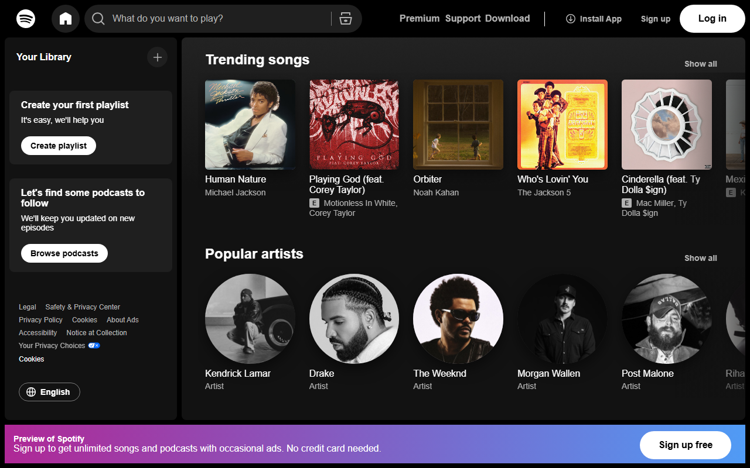Click the 'Drake' name text

322,373
